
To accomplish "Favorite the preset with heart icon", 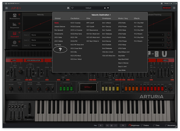I will click(72, 8).
